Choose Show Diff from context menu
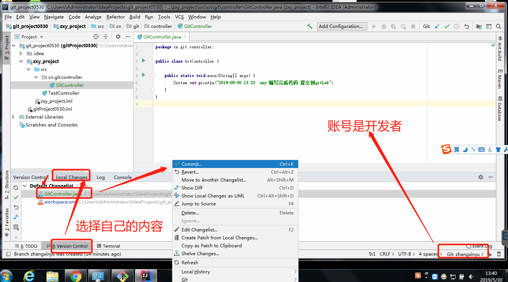 click(x=235, y=188)
